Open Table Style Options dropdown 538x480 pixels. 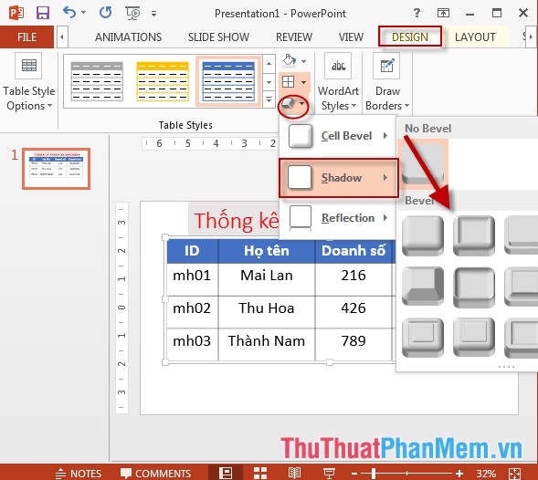29,82
